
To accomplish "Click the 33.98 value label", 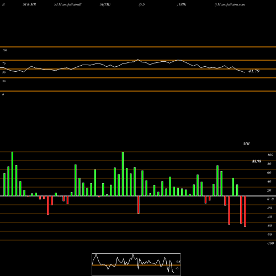I will [257, 161].
